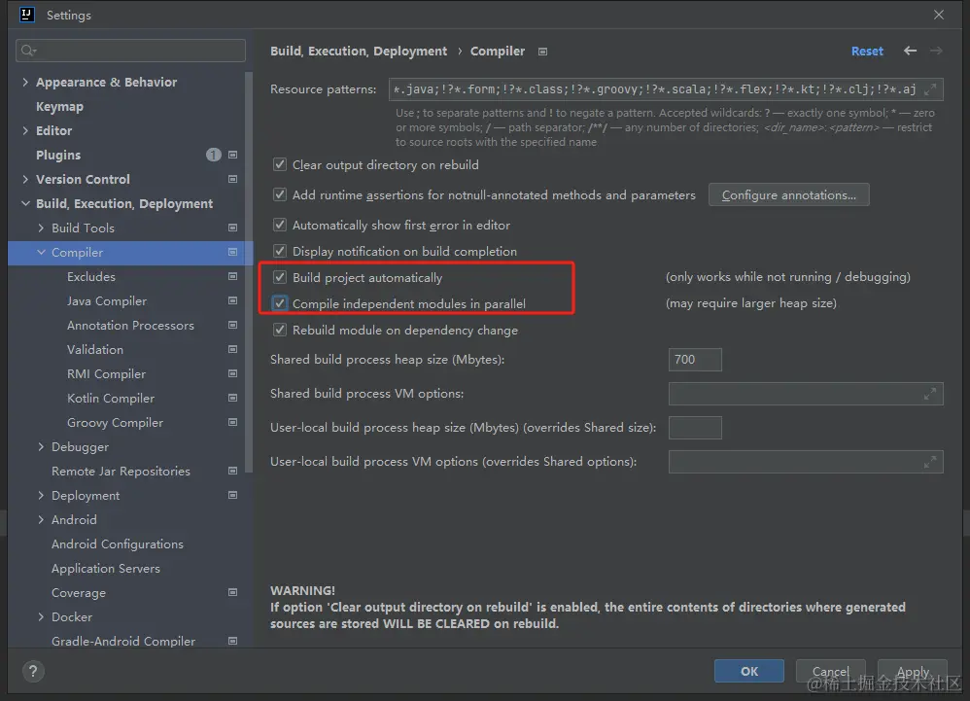Click the project-level icon next to Compiler heading

[x=542, y=52]
